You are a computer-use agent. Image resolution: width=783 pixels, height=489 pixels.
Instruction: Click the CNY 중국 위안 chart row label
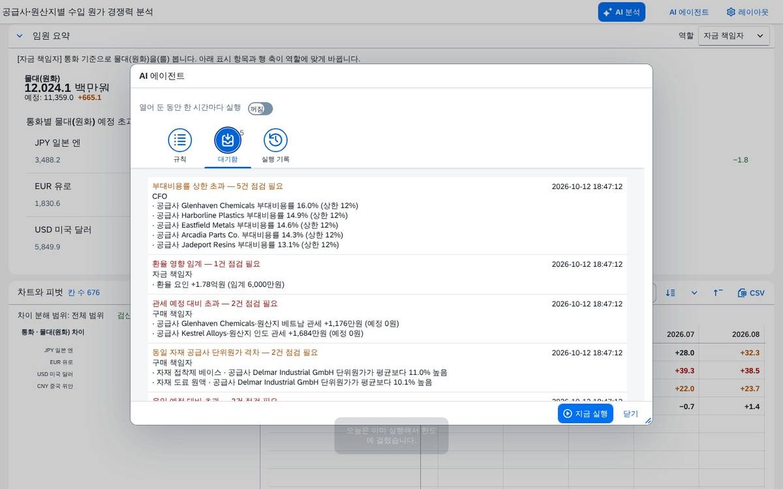(x=55, y=386)
